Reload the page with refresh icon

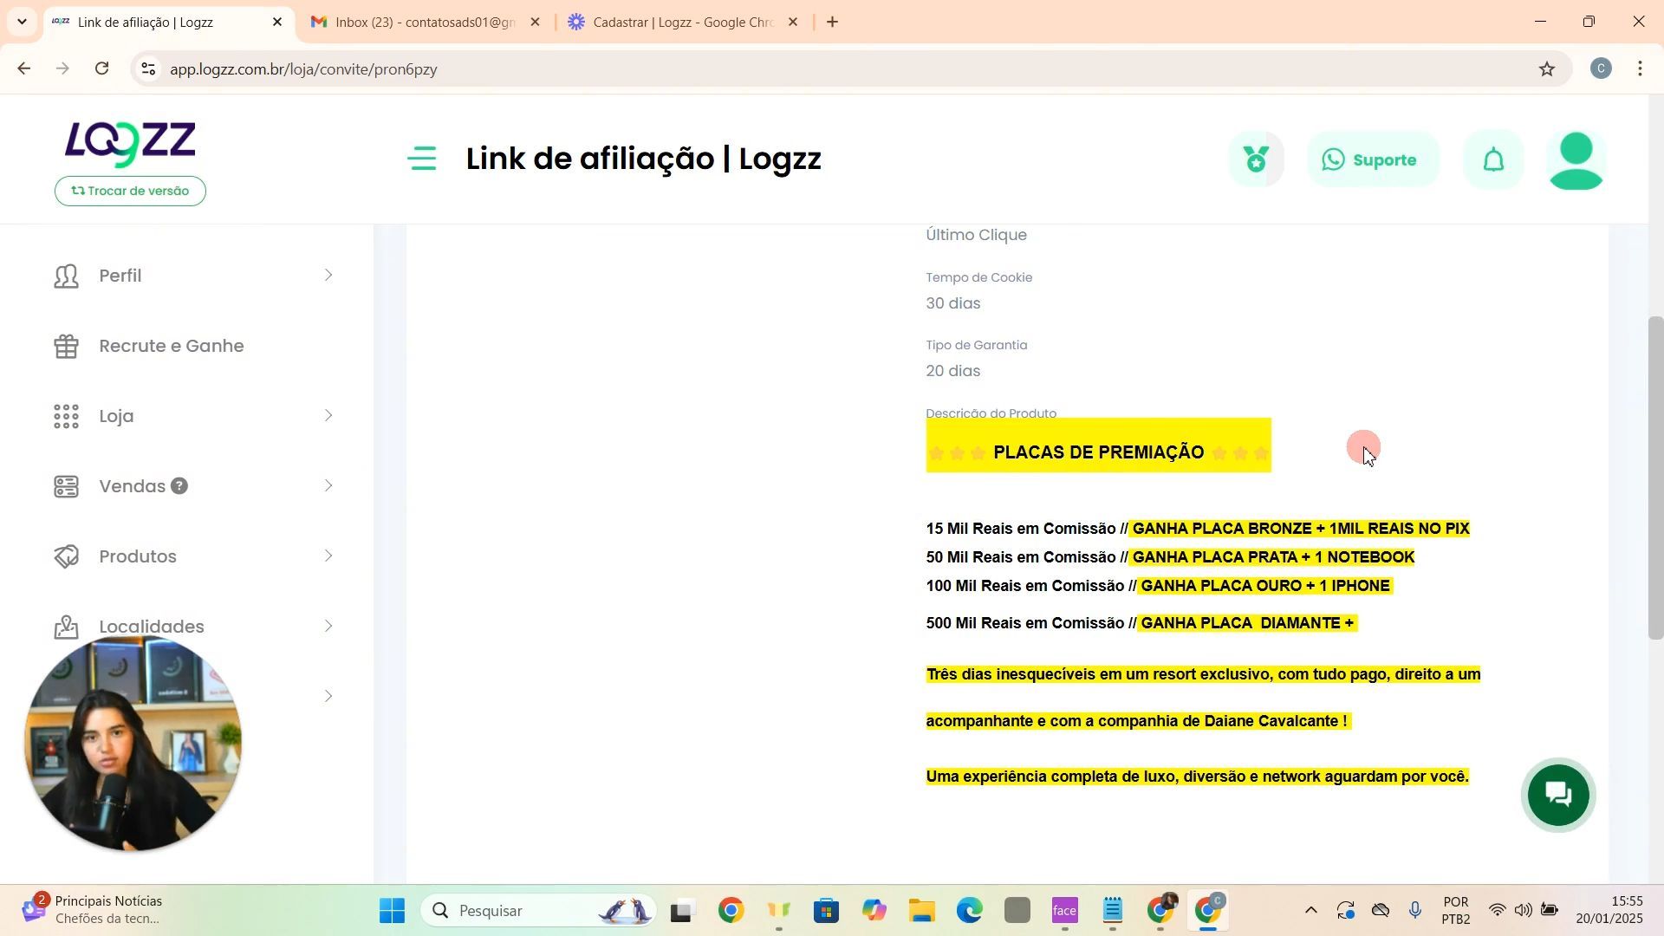[x=102, y=69]
